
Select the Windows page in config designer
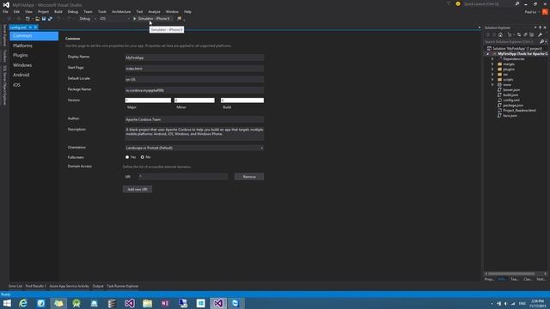[22, 65]
